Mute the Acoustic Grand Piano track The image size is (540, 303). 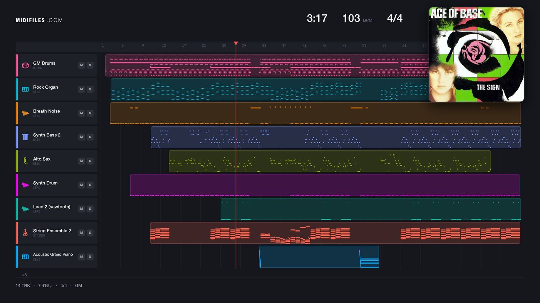coord(82,257)
